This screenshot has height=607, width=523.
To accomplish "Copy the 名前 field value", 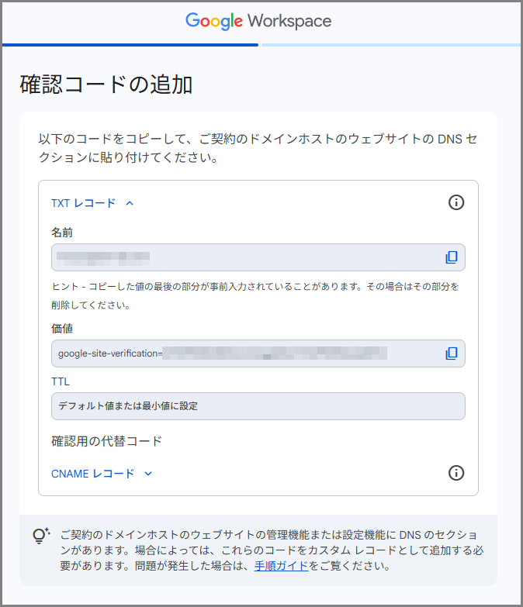I will [x=451, y=257].
